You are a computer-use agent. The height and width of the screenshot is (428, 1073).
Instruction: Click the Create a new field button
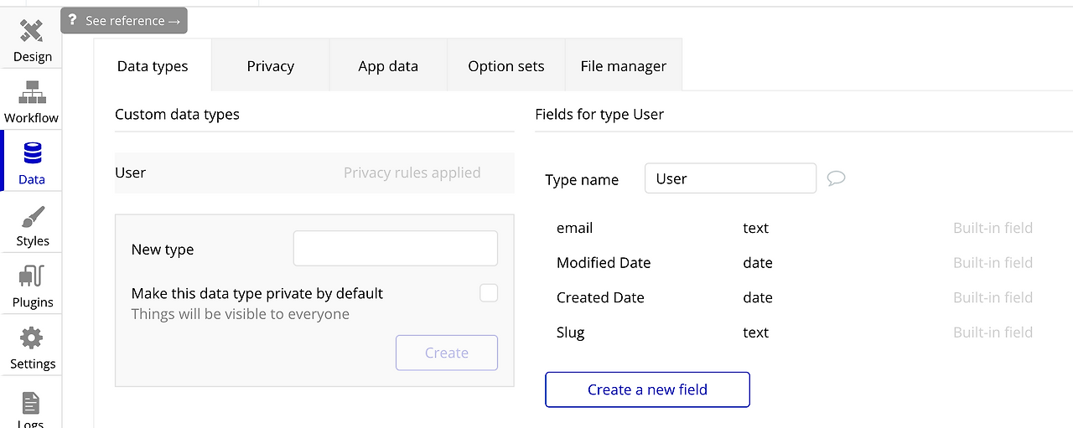[x=647, y=389]
